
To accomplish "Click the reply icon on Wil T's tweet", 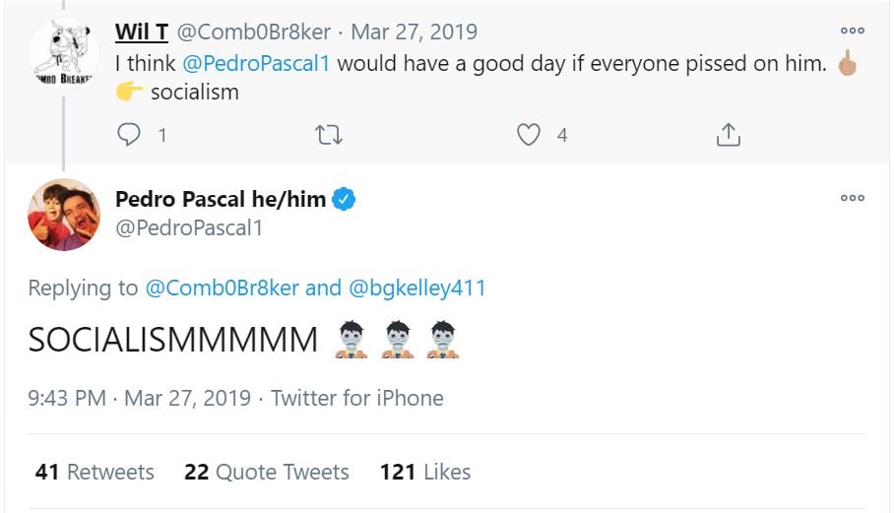I will 129,135.
